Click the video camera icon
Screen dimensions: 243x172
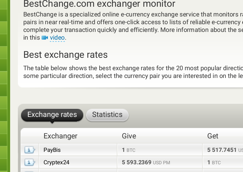[x=45, y=38]
